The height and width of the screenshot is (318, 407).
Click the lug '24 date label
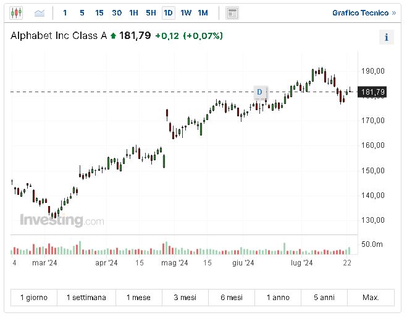point(301,263)
